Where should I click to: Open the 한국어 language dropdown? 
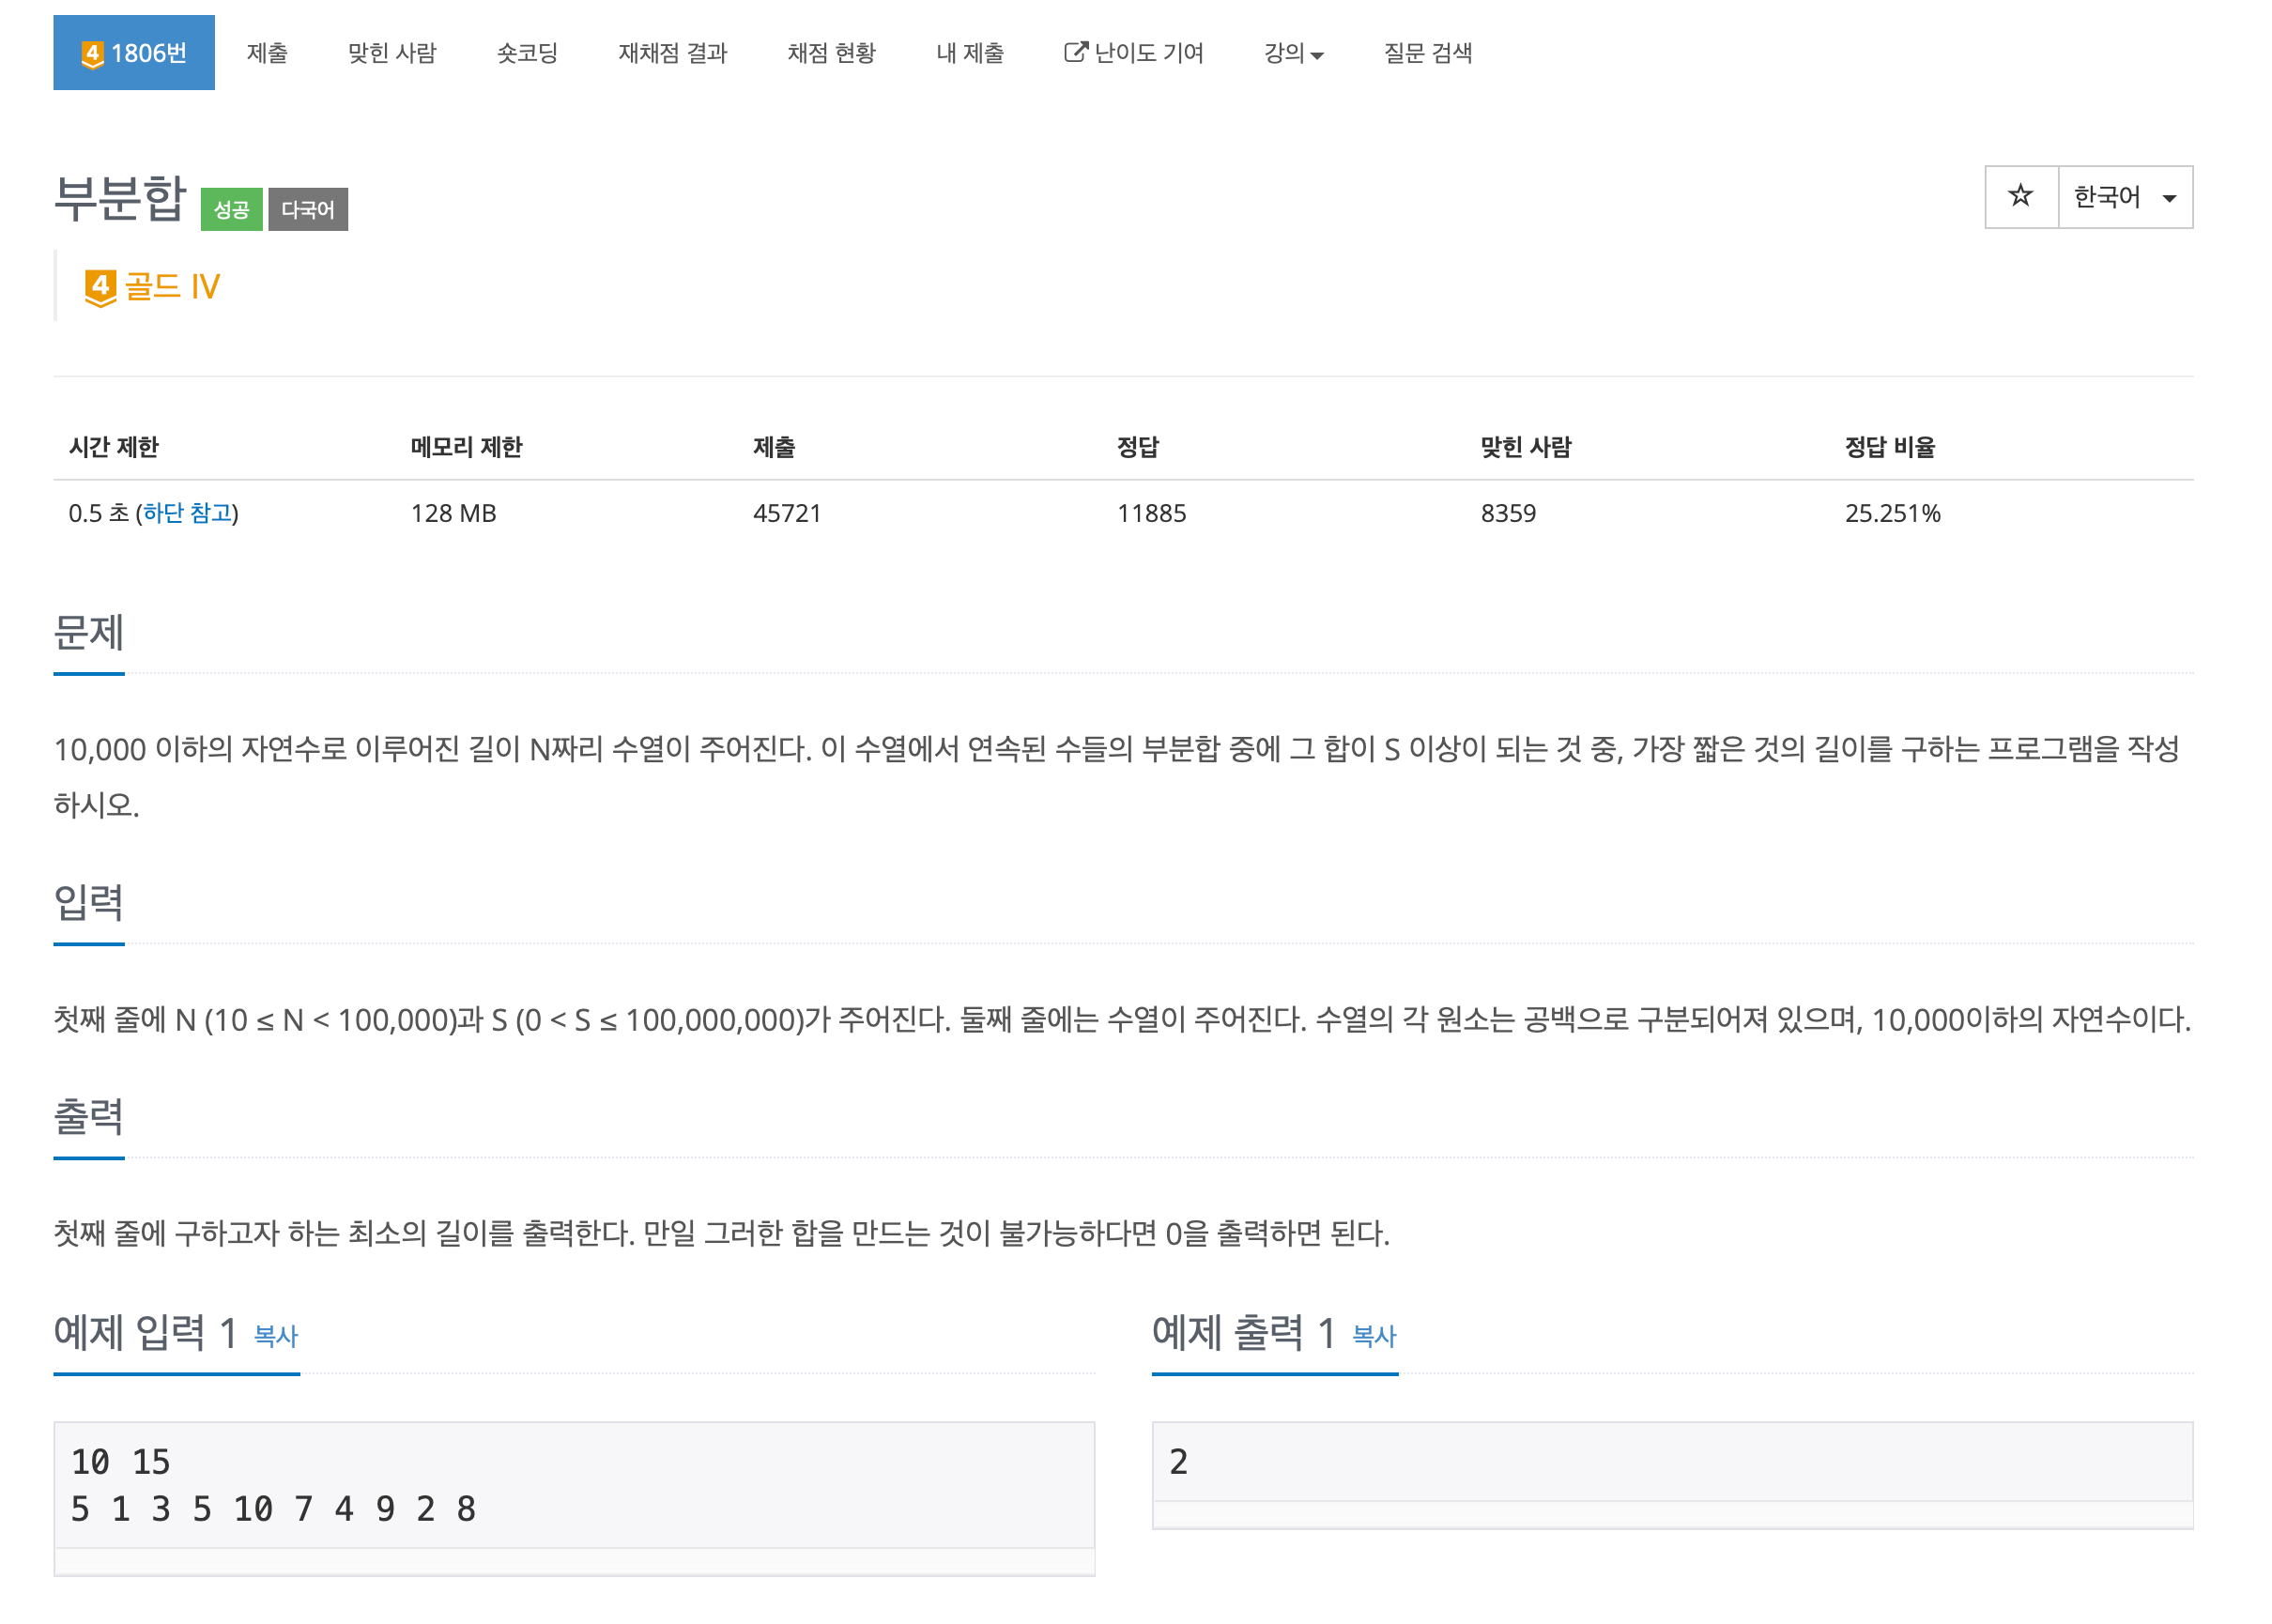click(x=2124, y=197)
